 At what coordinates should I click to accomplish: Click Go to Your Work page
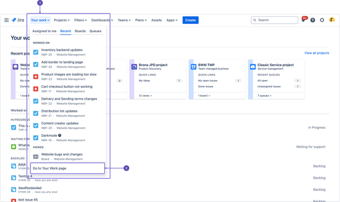pyautogui.click(x=67, y=168)
